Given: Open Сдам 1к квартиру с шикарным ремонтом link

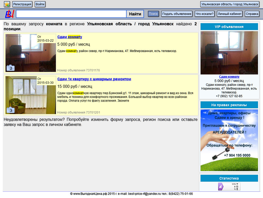Looking at the screenshot, I should 94,79.
